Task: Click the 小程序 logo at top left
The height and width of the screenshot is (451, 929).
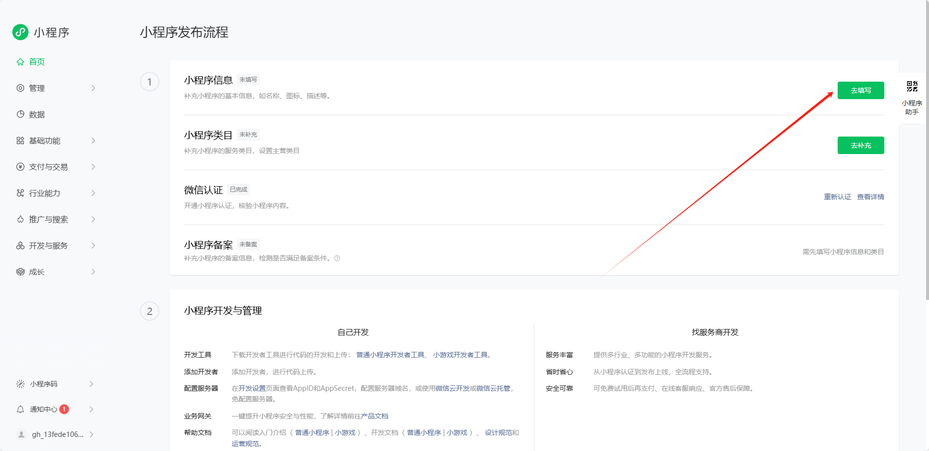Action: click(41, 32)
